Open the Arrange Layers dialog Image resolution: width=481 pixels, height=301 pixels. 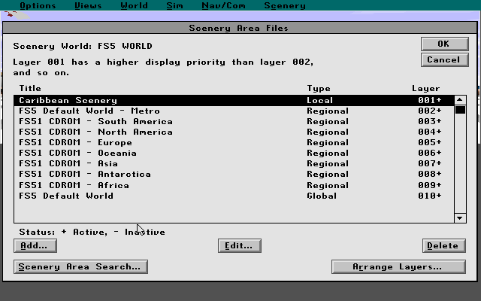[398, 266]
